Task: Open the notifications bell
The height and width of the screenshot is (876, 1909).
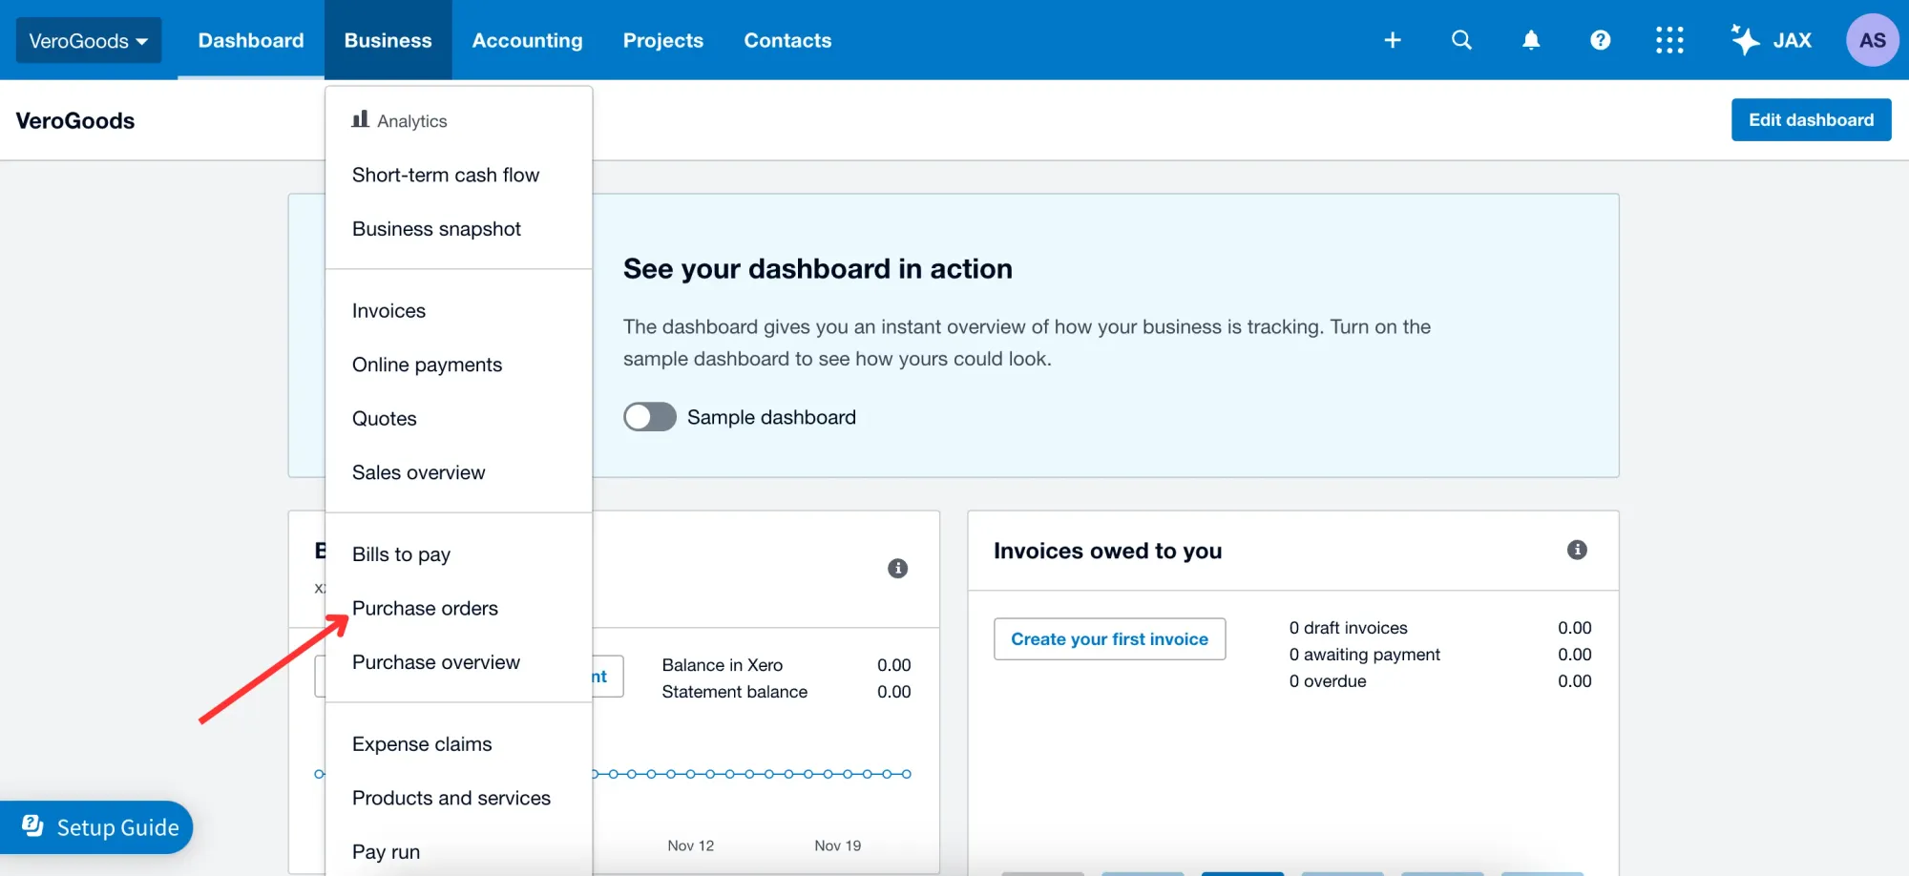Action: point(1531,40)
